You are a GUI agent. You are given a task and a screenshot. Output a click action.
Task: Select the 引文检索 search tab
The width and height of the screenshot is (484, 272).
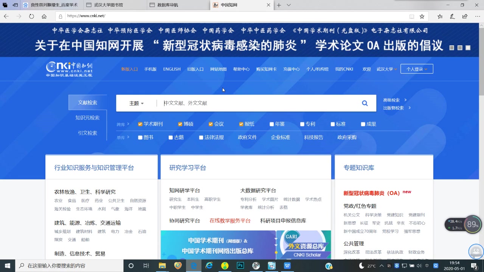pos(88,133)
